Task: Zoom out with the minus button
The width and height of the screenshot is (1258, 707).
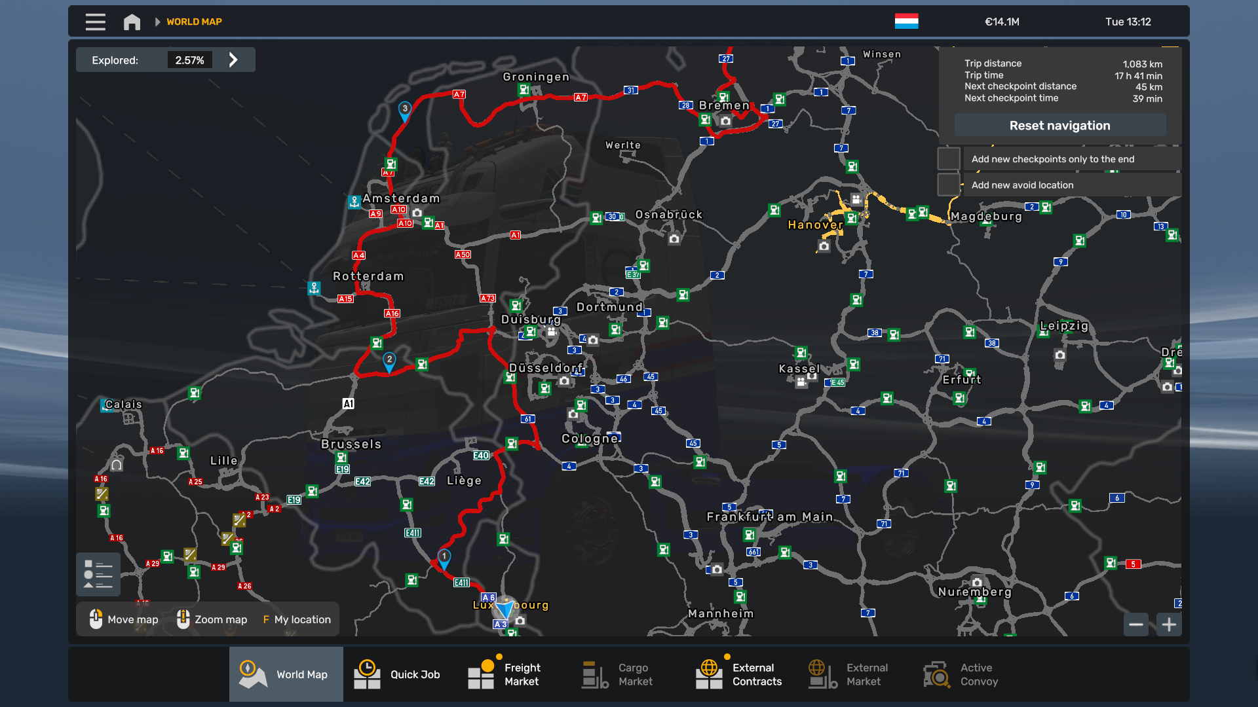Action: pyautogui.click(x=1136, y=625)
